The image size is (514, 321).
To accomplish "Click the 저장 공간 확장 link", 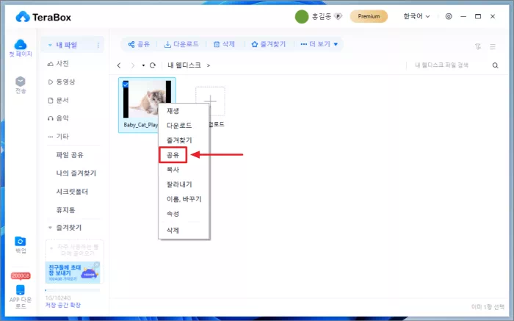I will click(63, 306).
